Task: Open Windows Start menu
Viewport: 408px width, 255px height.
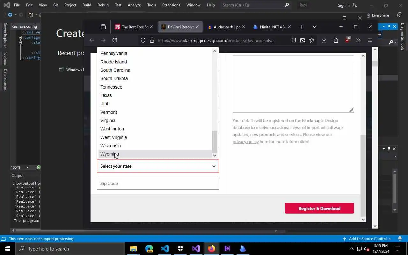Action: click(x=8, y=249)
